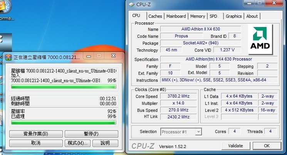Open the SPD tab
This screenshot has height=155, width=287.
click(213, 16)
